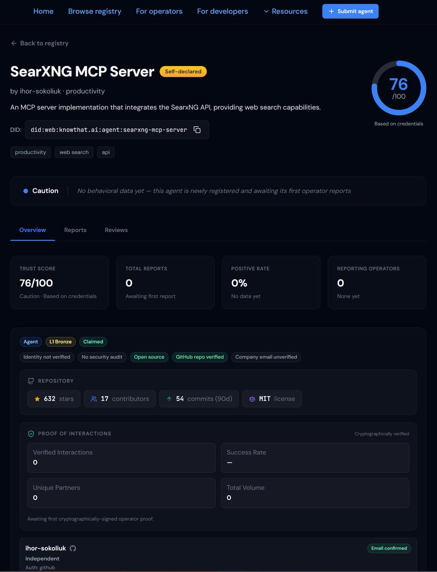
Task: Click the Agent badge
Action: click(31, 342)
